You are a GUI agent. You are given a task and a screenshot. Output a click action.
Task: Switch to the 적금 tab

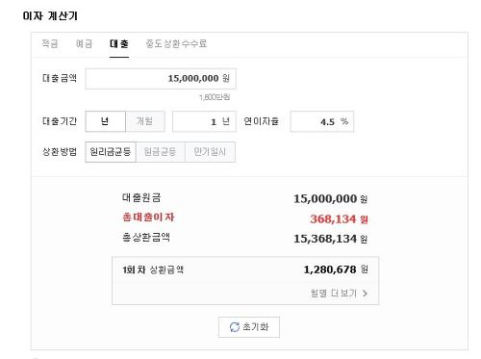(50, 43)
